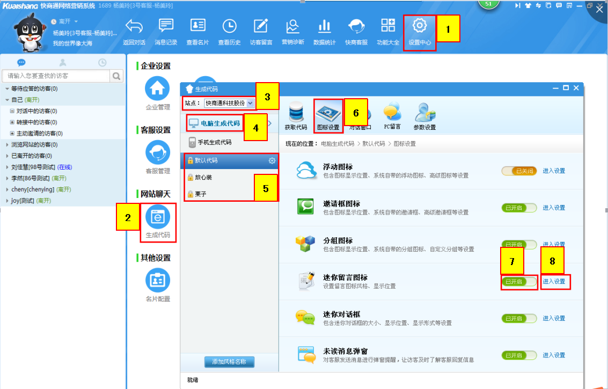Switch to 手机生成代码 tab
The image size is (608, 389).
pyautogui.click(x=214, y=142)
